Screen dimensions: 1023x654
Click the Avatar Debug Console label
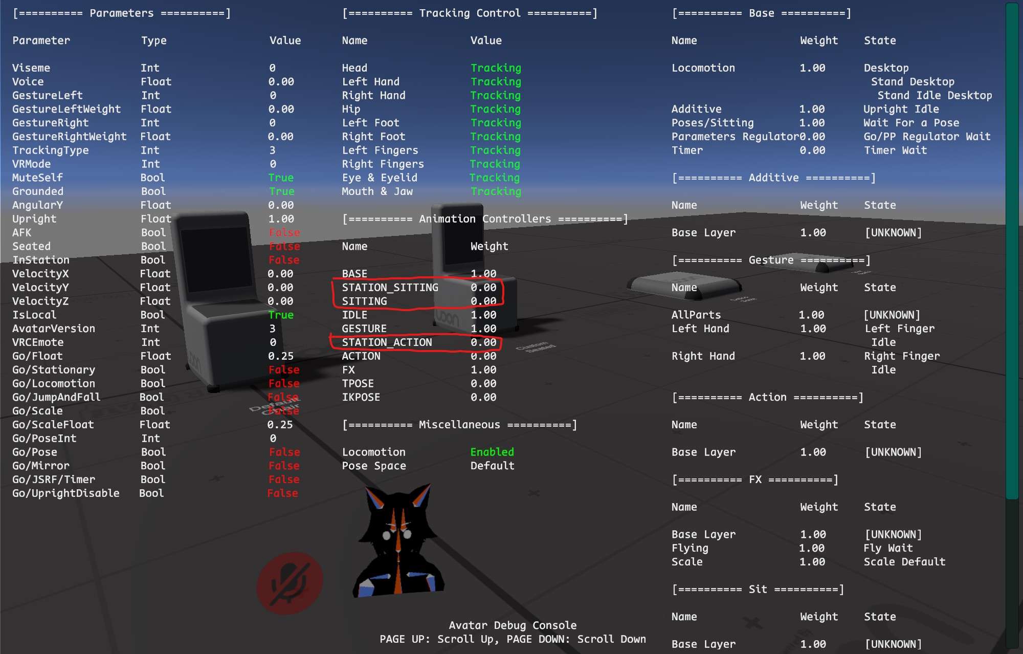tap(512, 625)
